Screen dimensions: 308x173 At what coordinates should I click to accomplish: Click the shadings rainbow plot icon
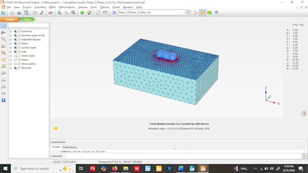[x=209, y=13]
